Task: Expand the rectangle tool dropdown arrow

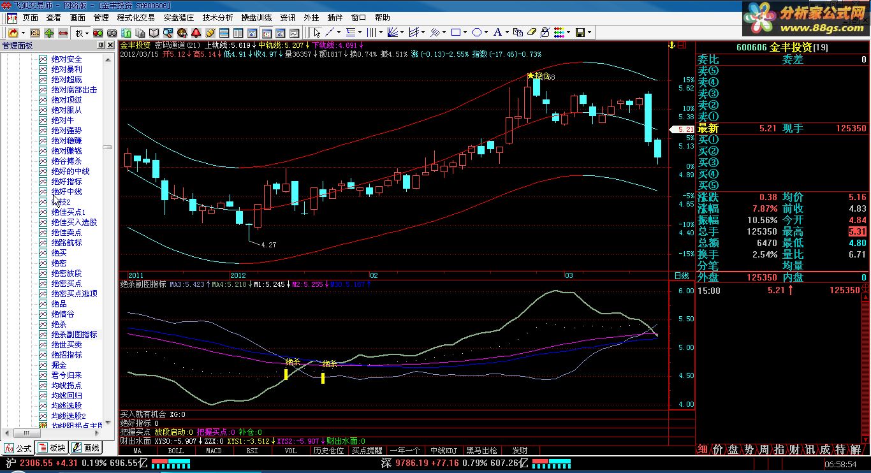Action: click(465, 33)
